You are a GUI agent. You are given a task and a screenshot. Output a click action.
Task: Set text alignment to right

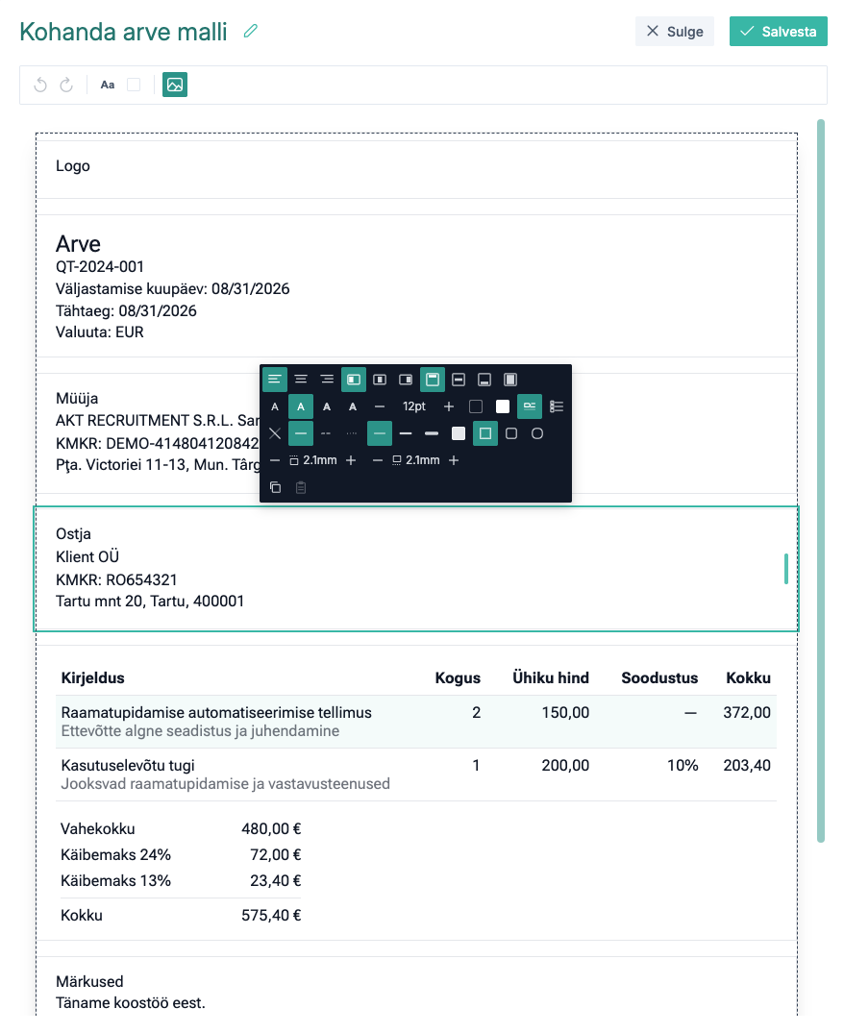[x=327, y=380]
